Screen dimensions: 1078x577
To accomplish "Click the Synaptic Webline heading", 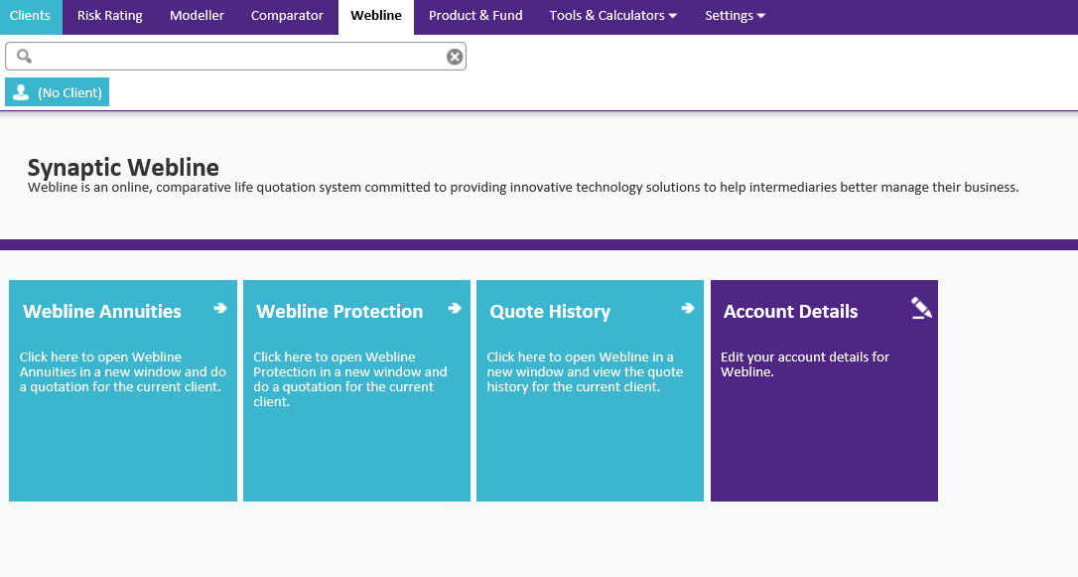I will coord(123,167).
